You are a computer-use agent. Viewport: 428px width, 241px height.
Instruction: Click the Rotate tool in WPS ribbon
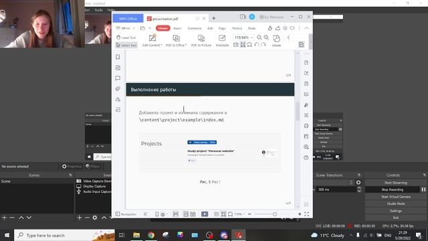point(276,40)
